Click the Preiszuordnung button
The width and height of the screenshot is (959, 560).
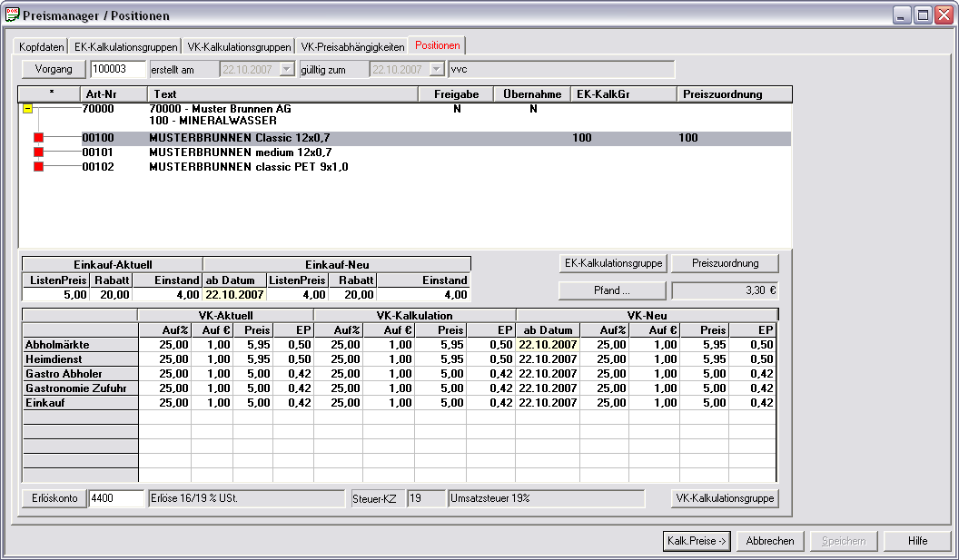point(726,263)
